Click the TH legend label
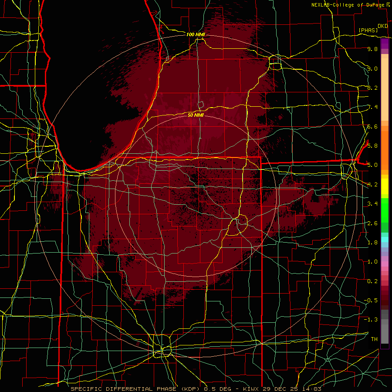 (374, 339)
